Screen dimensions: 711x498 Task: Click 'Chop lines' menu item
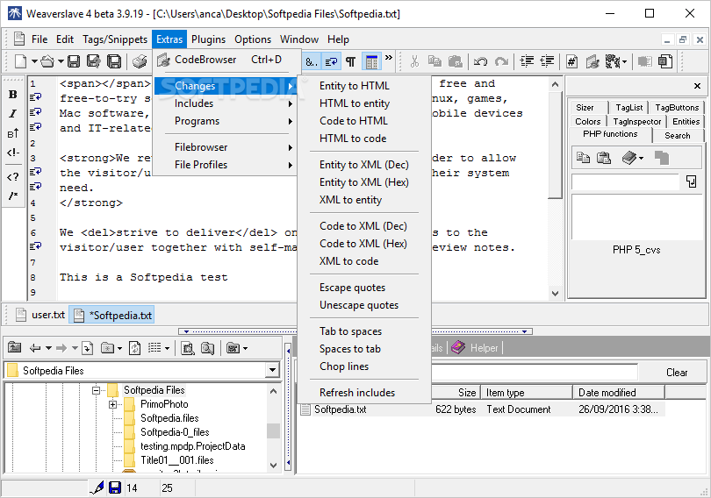364,366
